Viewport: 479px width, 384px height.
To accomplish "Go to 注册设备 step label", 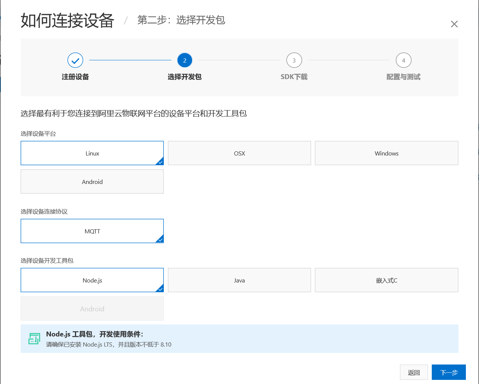I will [x=75, y=77].
